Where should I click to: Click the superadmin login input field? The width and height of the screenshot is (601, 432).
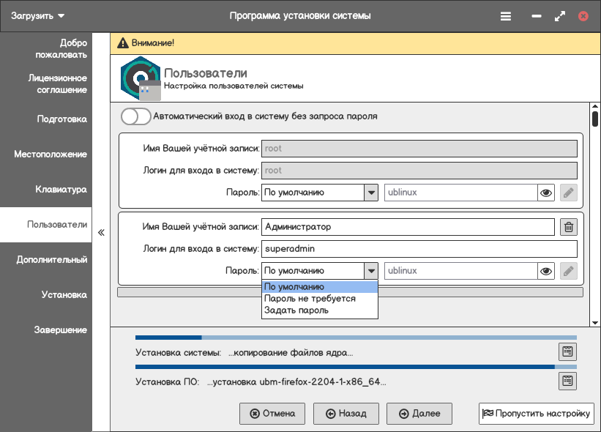(x=419, y=248)
